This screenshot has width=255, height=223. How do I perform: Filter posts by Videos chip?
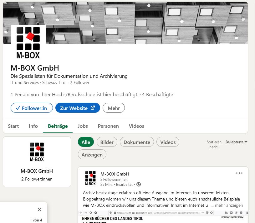[x=168, y=142]
